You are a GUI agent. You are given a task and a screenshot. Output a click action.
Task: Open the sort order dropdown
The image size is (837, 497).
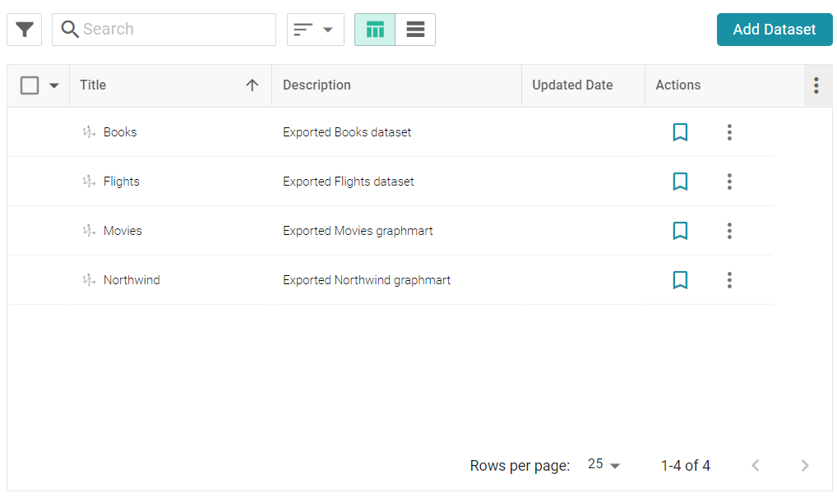315,30
